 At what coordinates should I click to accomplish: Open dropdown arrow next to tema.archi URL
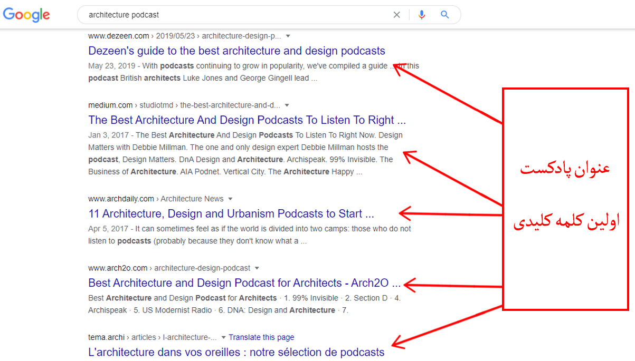[223, 337]
